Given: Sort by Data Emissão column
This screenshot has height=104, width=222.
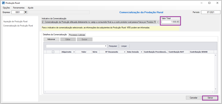Looking at the screenshot, I should pyautogui.click(x=135, y=52).
